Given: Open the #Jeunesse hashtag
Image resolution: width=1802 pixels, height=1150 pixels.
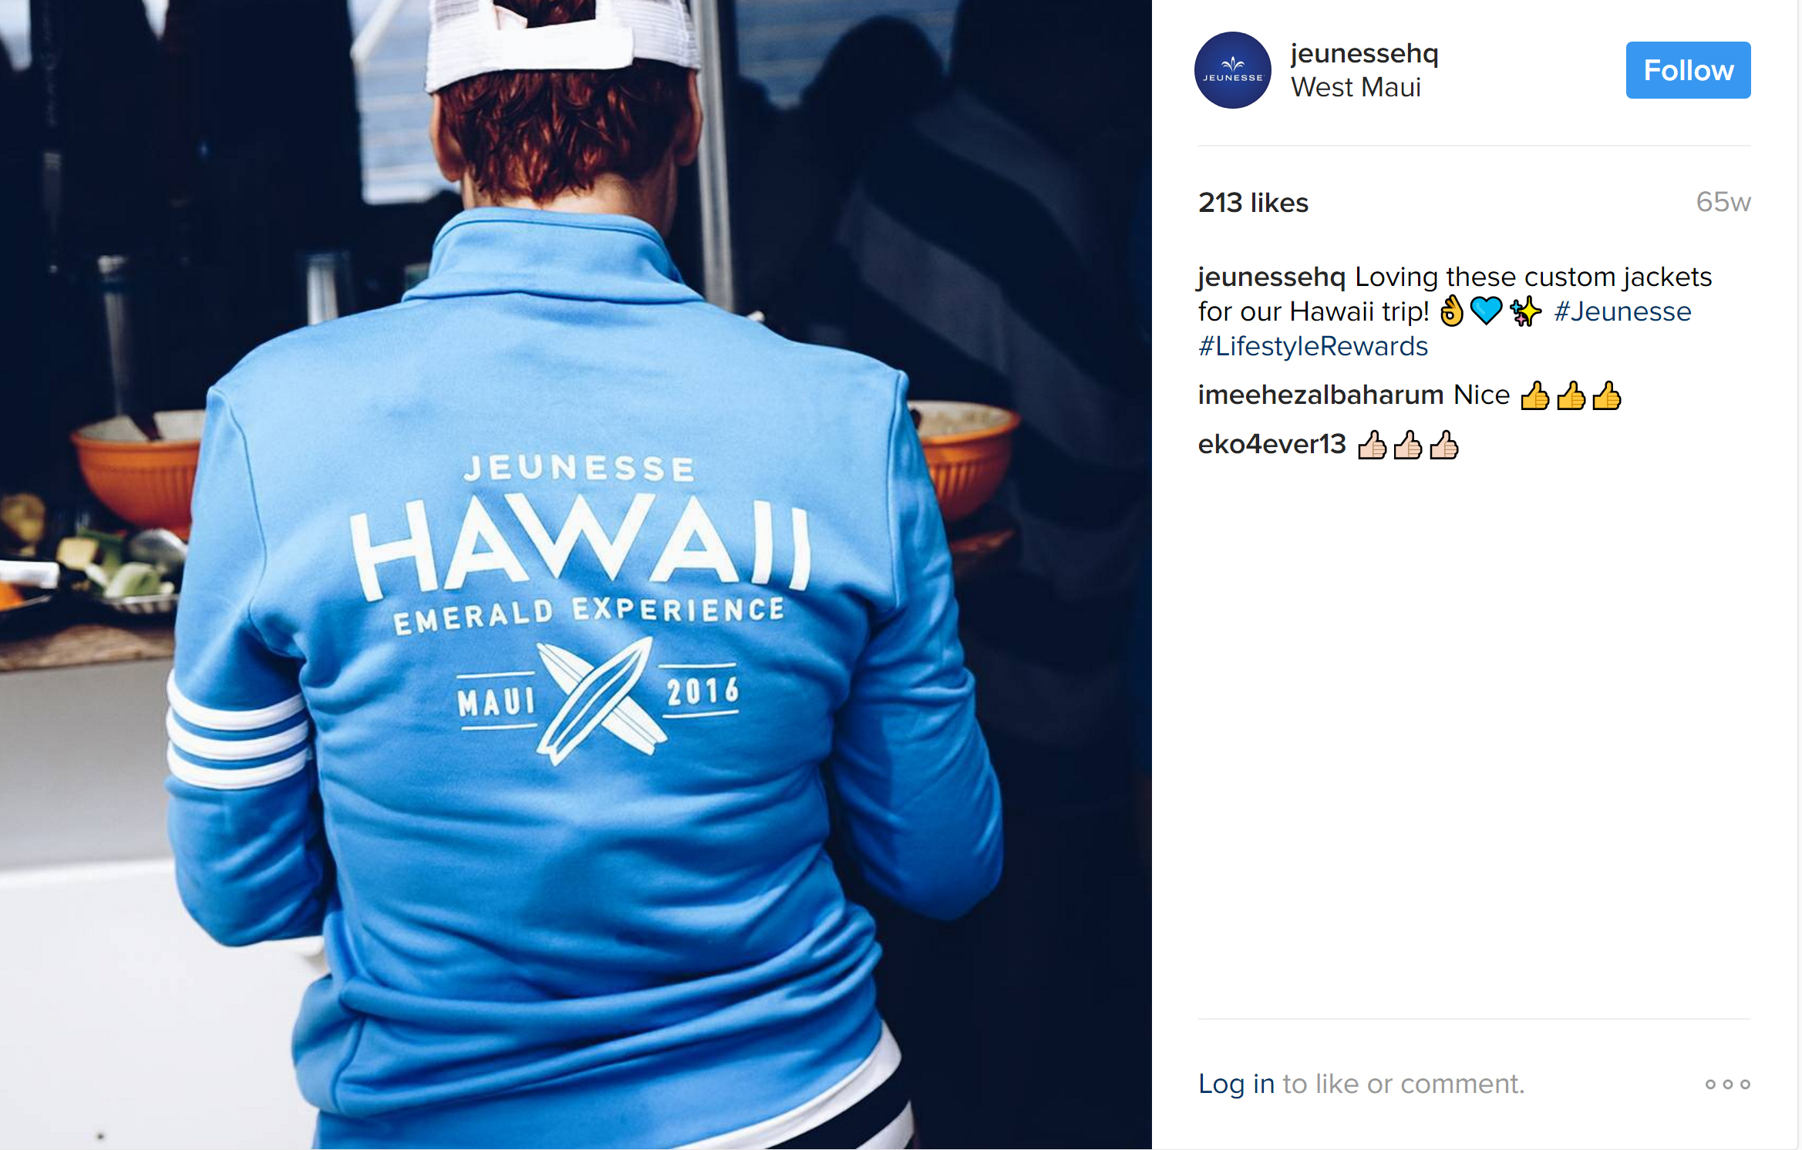Looking at the screenshot, I should pos(1622,311).
